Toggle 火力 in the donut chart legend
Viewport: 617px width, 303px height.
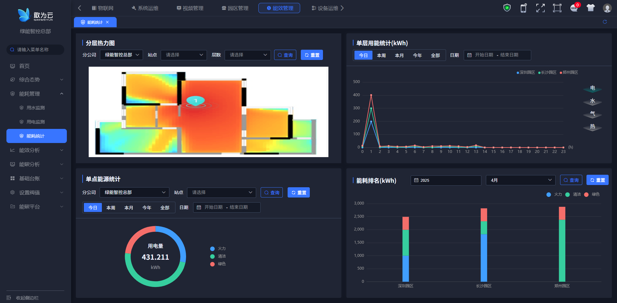pyautogui.click(x=218, y=248)
